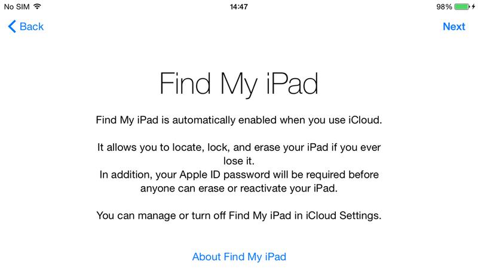Tap the No SIM carrier label
This screenshot has width=478, height=278.
pos(17,7)
